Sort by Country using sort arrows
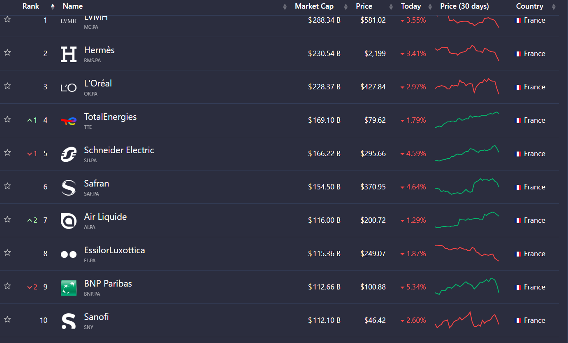Viewport: 568px width, 343px height. point(553,7)
